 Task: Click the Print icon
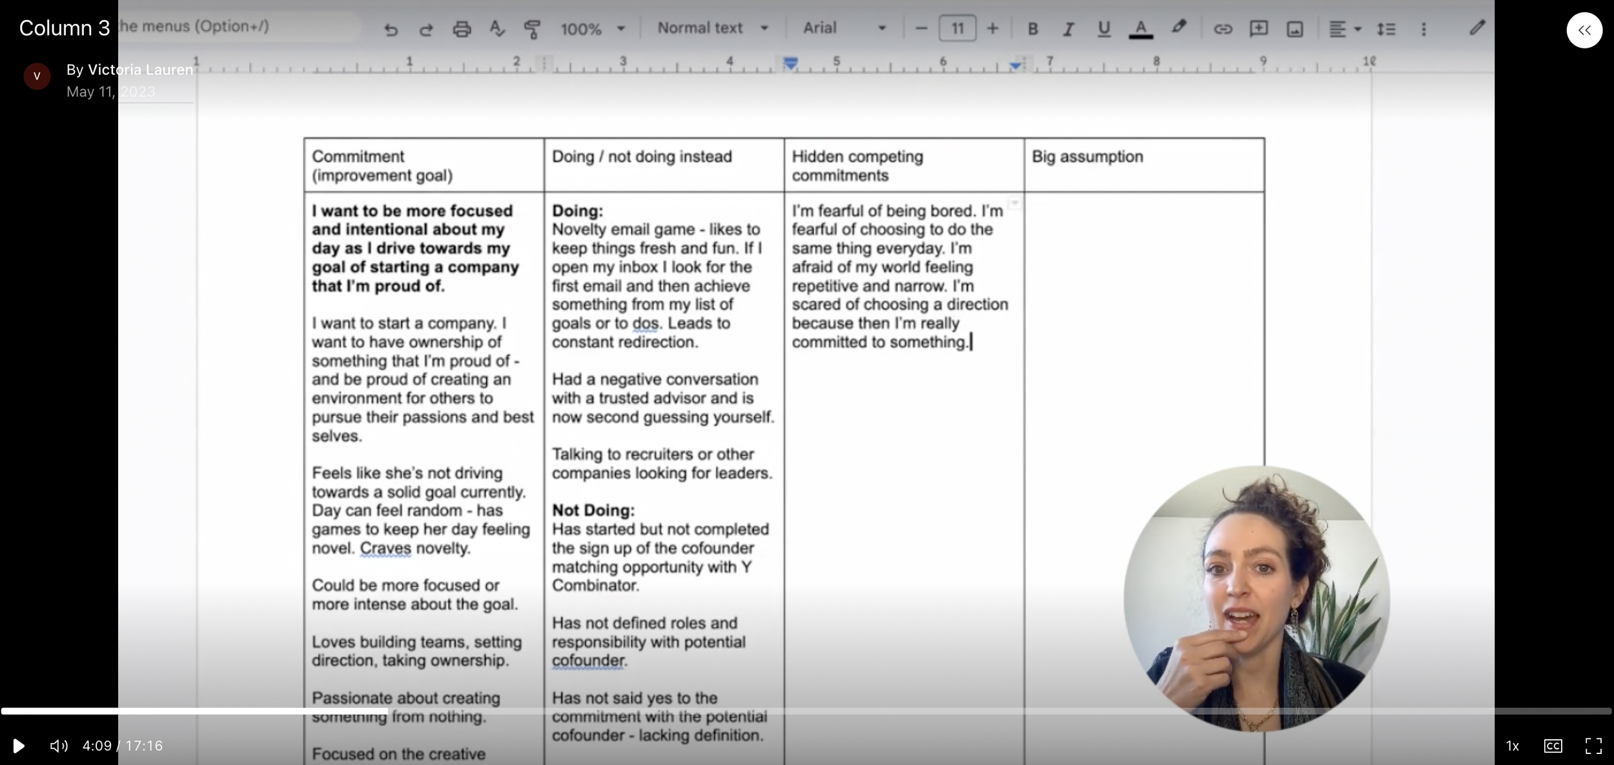462,29
